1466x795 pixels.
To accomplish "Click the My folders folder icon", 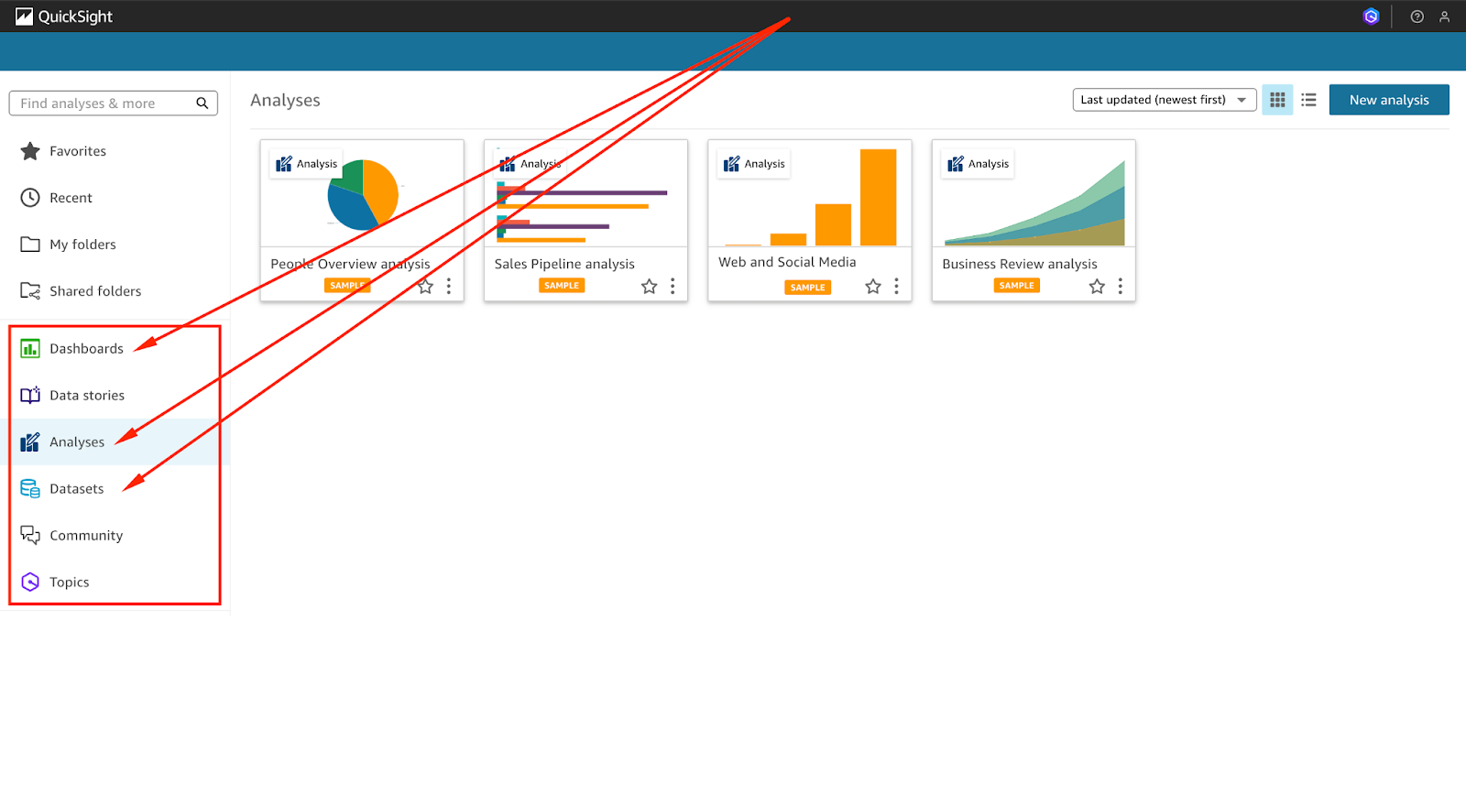I will pos(30,245).
